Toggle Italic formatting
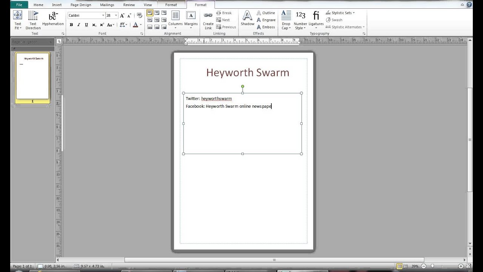 pyautogui.click(x=78, y=25)
